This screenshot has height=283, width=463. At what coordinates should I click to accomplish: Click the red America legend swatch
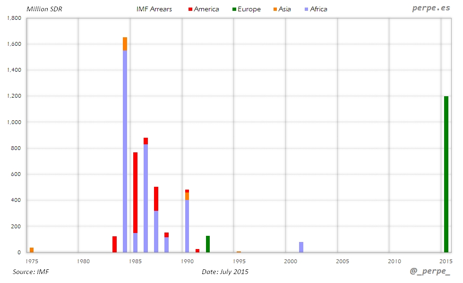coord(189,9)
